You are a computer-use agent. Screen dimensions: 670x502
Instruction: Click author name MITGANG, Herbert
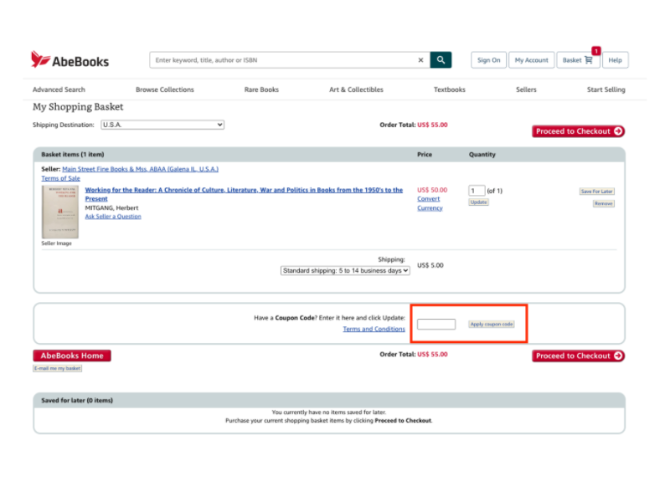point(111,207)
